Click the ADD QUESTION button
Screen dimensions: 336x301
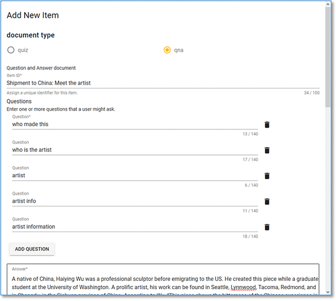pyautogui.click(x=32, y=249)
